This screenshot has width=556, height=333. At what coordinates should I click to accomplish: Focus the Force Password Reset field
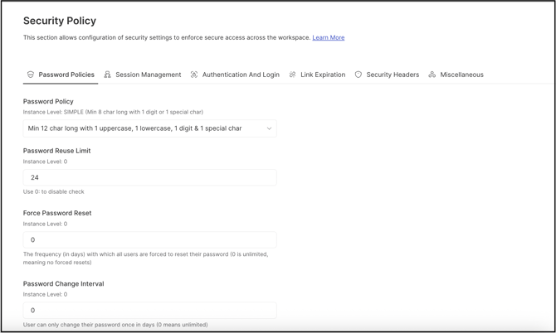149,239
